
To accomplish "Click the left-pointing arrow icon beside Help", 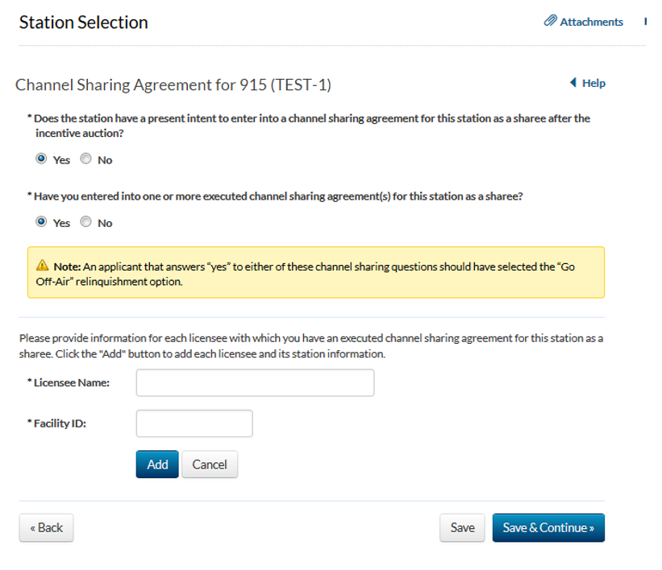I will click(x=572, y=83).
